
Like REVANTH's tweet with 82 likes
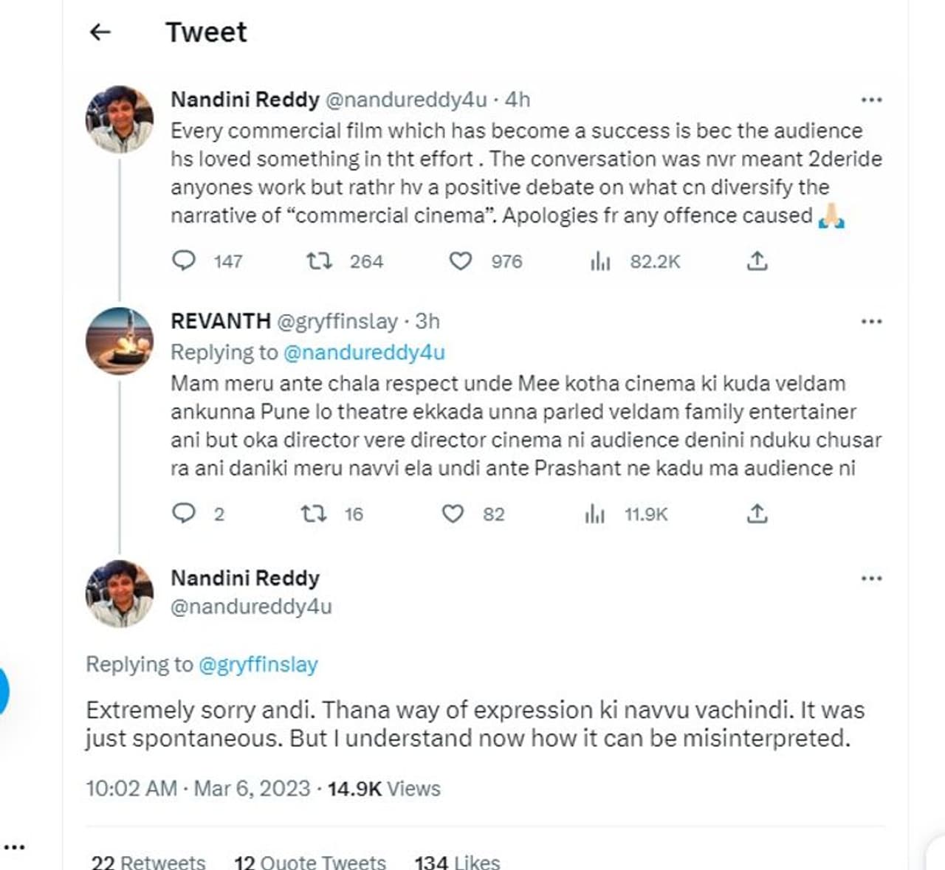[x=453, y=514]
